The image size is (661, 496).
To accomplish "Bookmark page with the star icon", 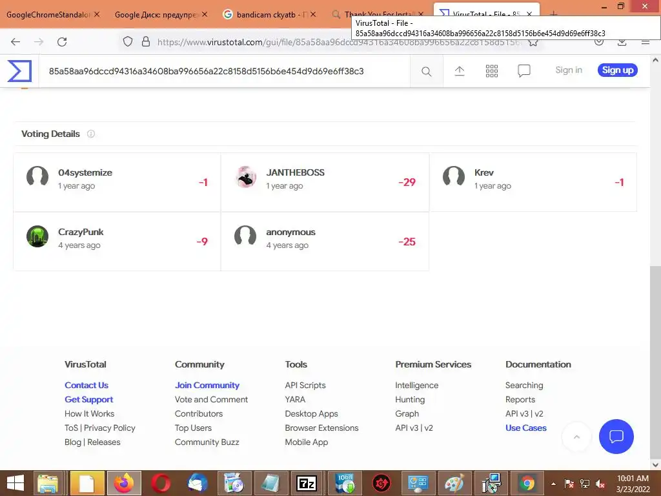I will tap(533, 42).
